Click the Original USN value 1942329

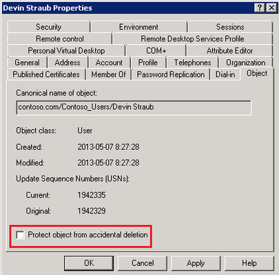92,211
